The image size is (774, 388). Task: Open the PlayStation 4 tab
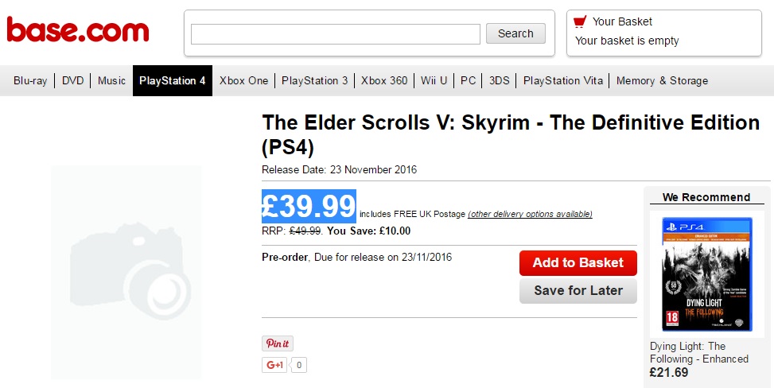[173, 80]
